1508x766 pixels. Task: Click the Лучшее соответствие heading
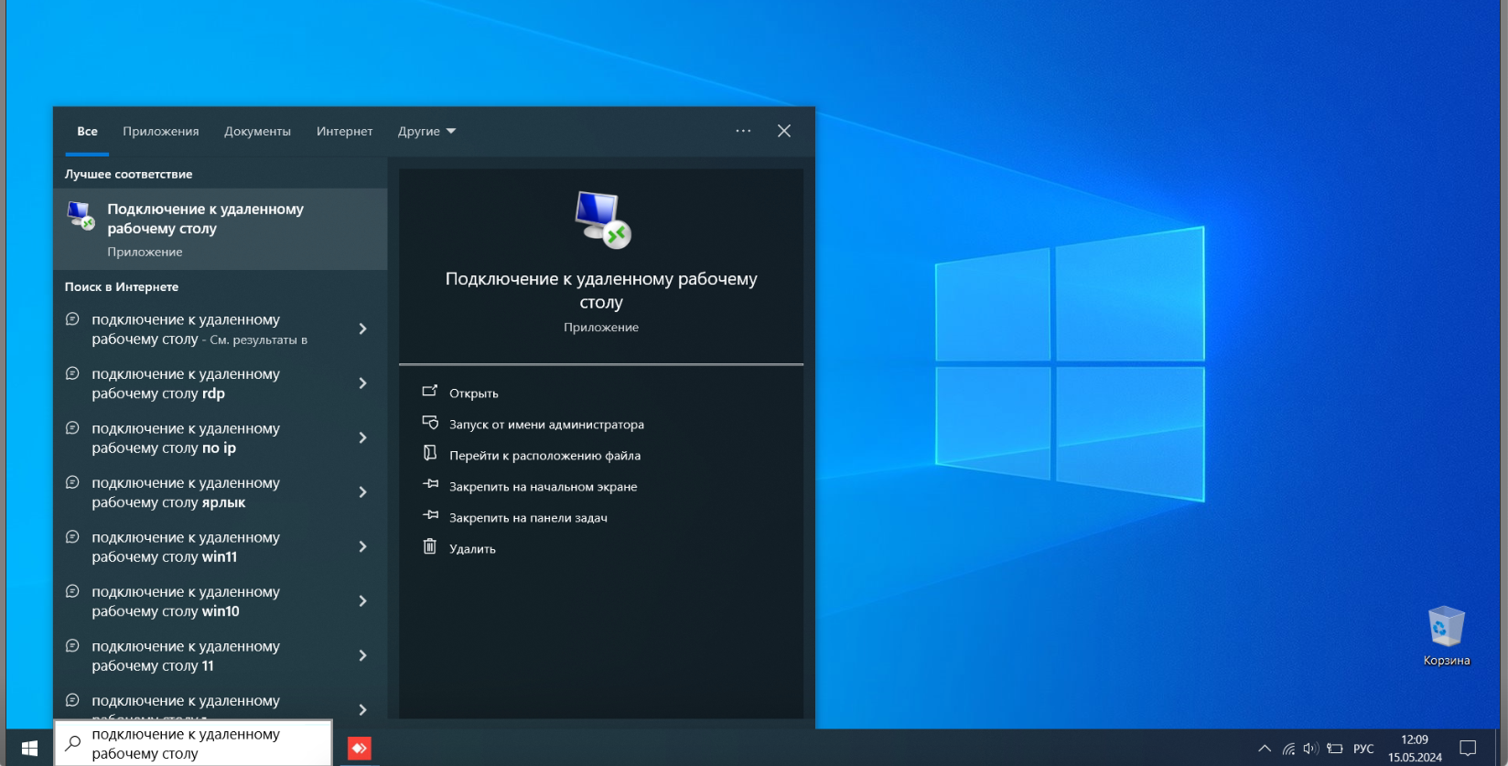tap(128, 174)
